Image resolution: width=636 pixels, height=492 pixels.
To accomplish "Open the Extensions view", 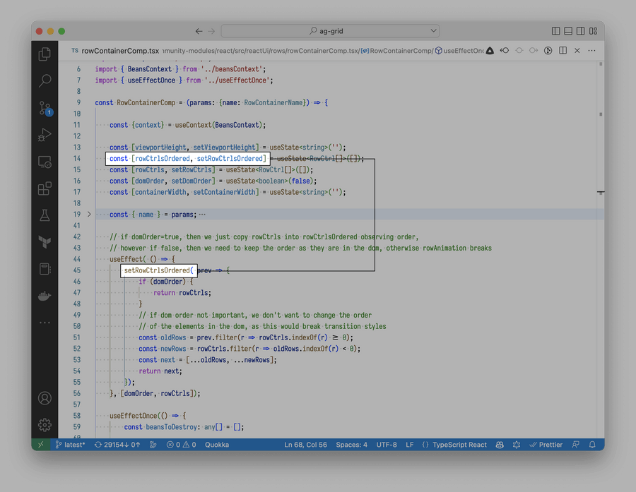I will pos(45,188).
